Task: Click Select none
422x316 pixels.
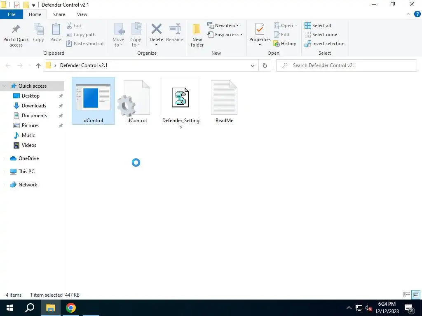Action: point(321,35)
